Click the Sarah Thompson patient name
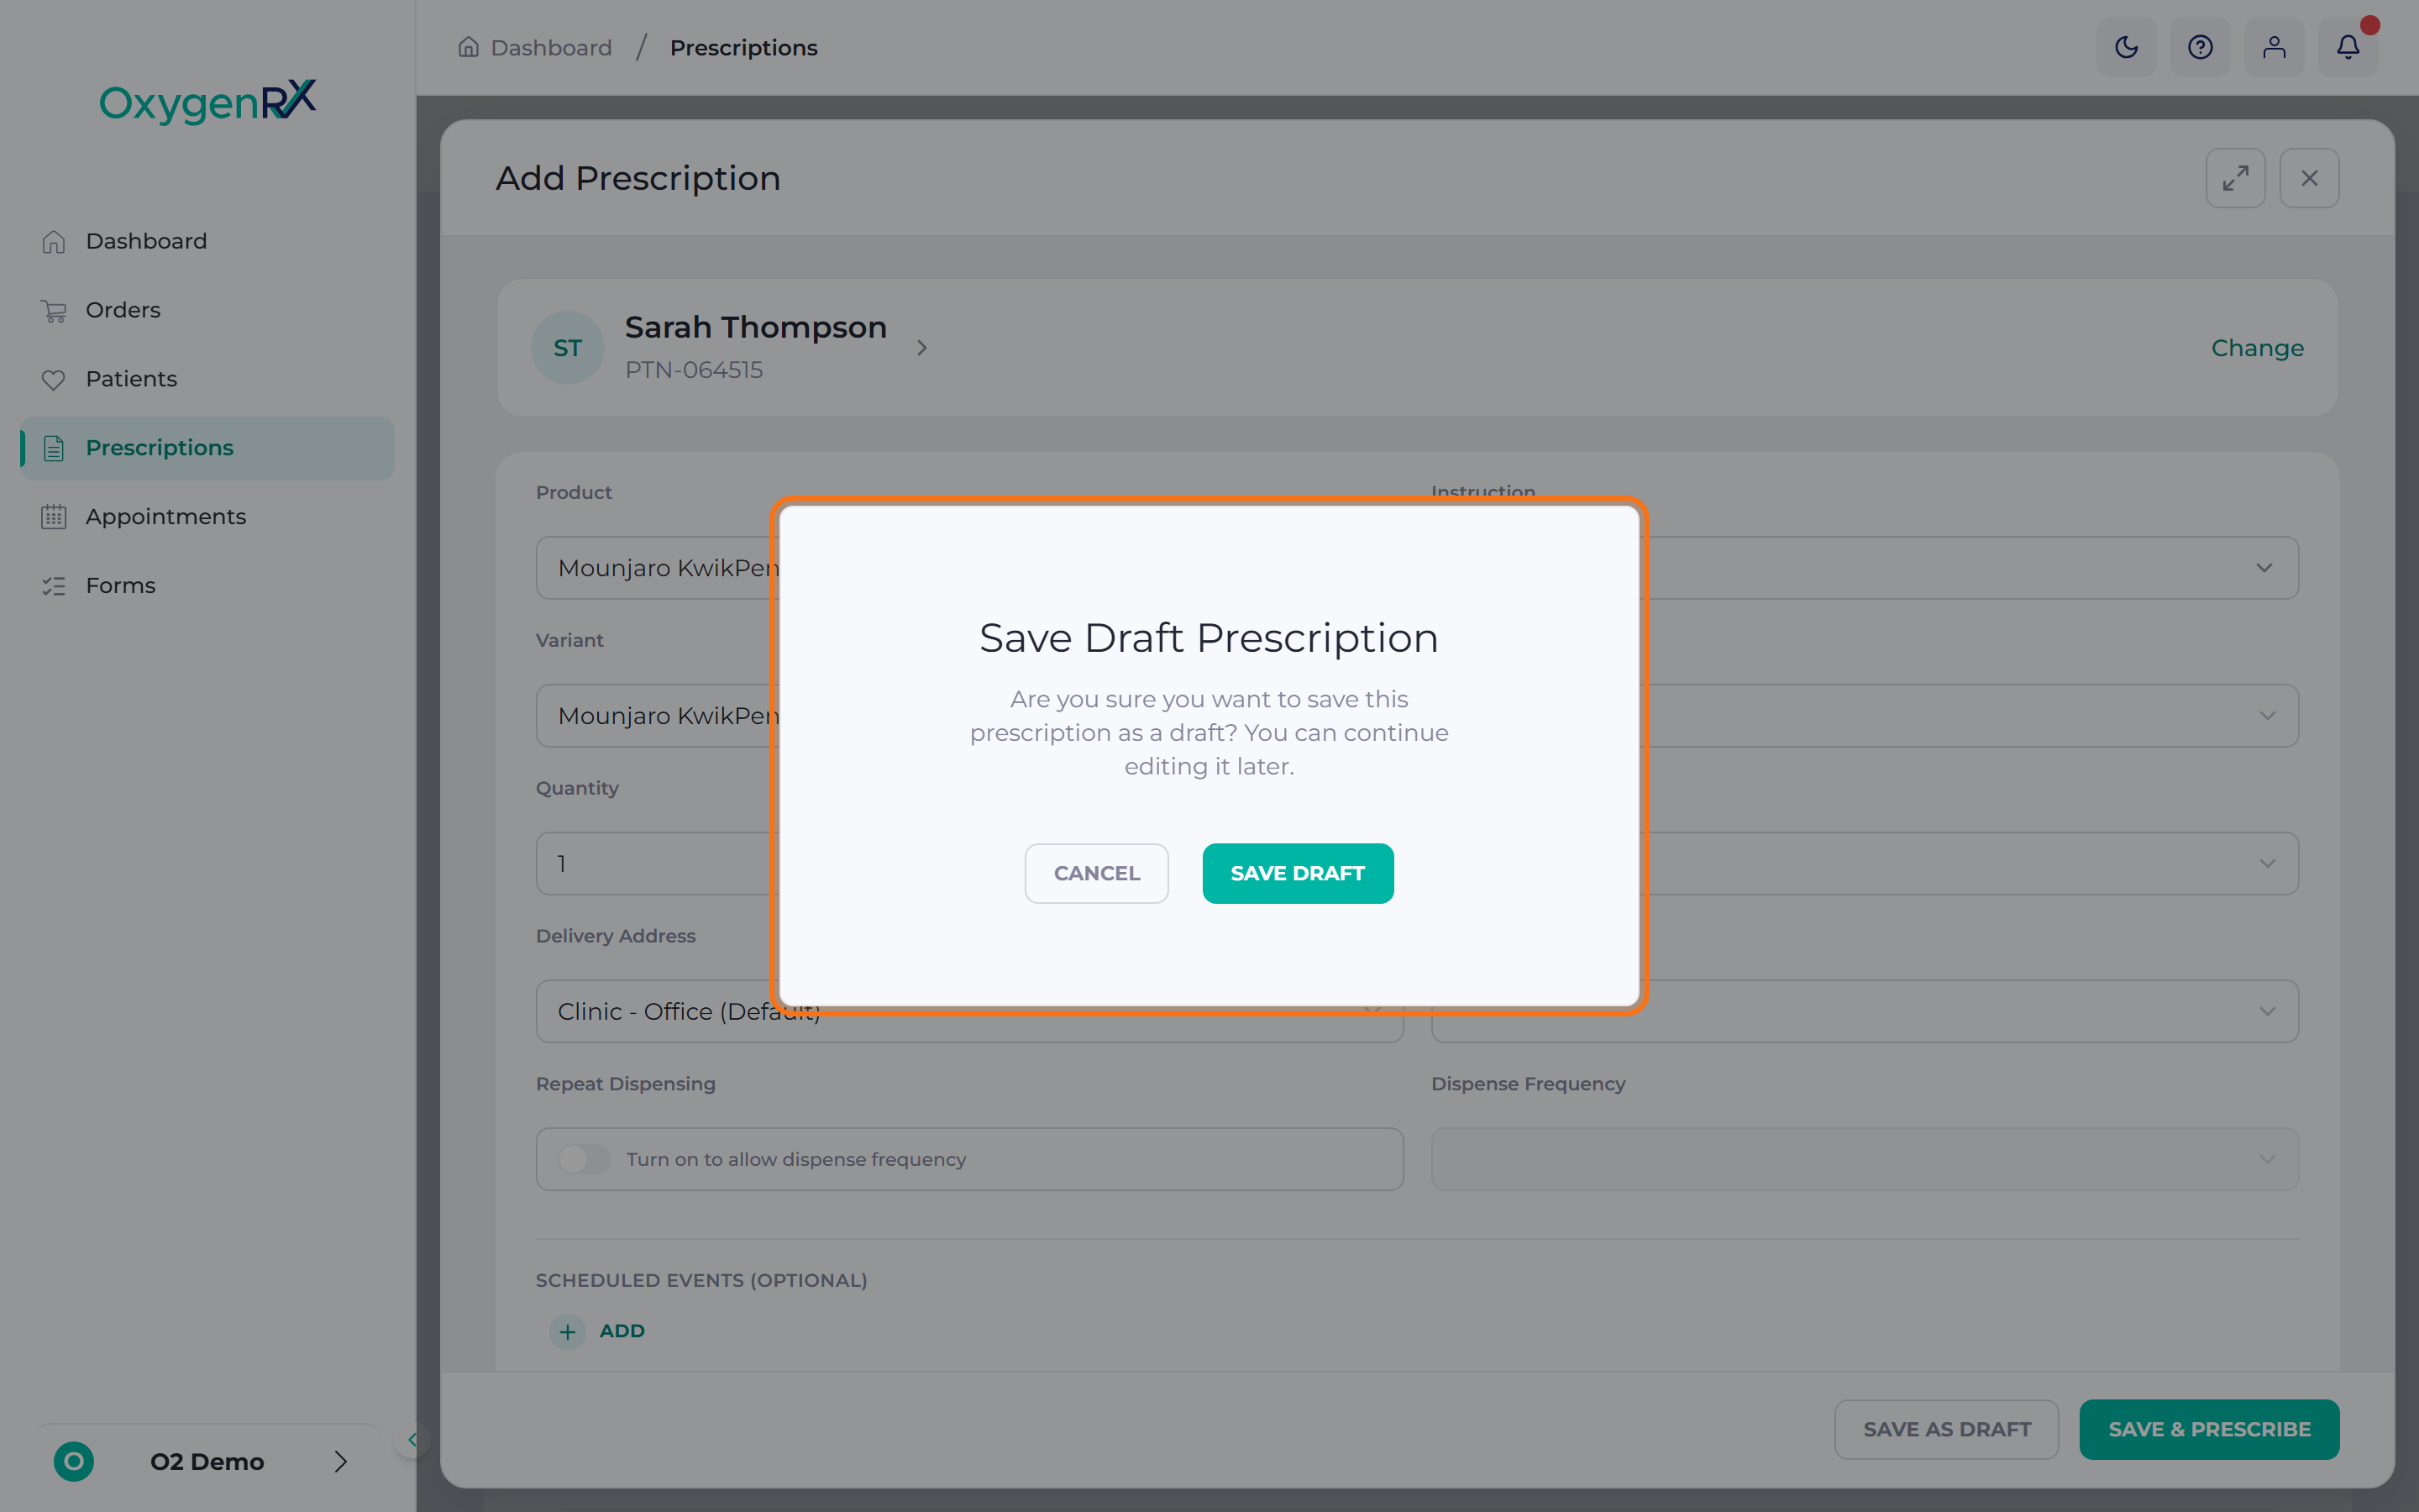The image size is (2419, 1512). click(756, 327)
